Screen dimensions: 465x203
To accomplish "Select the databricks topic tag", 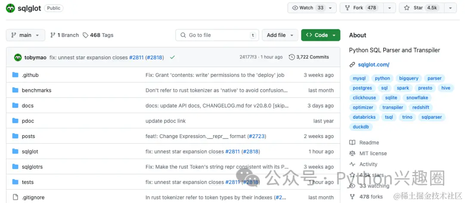I will click(364, 117).
